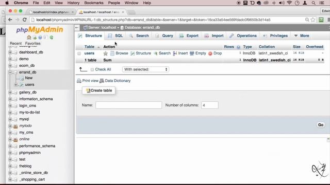Open the blue documentation help icon

coord(40,38)
